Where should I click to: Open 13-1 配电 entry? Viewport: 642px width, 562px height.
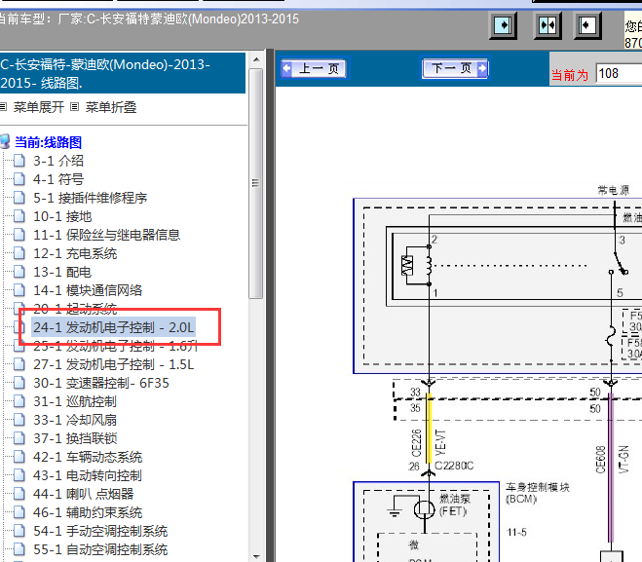pyautogui.click(x=62, y=272)
